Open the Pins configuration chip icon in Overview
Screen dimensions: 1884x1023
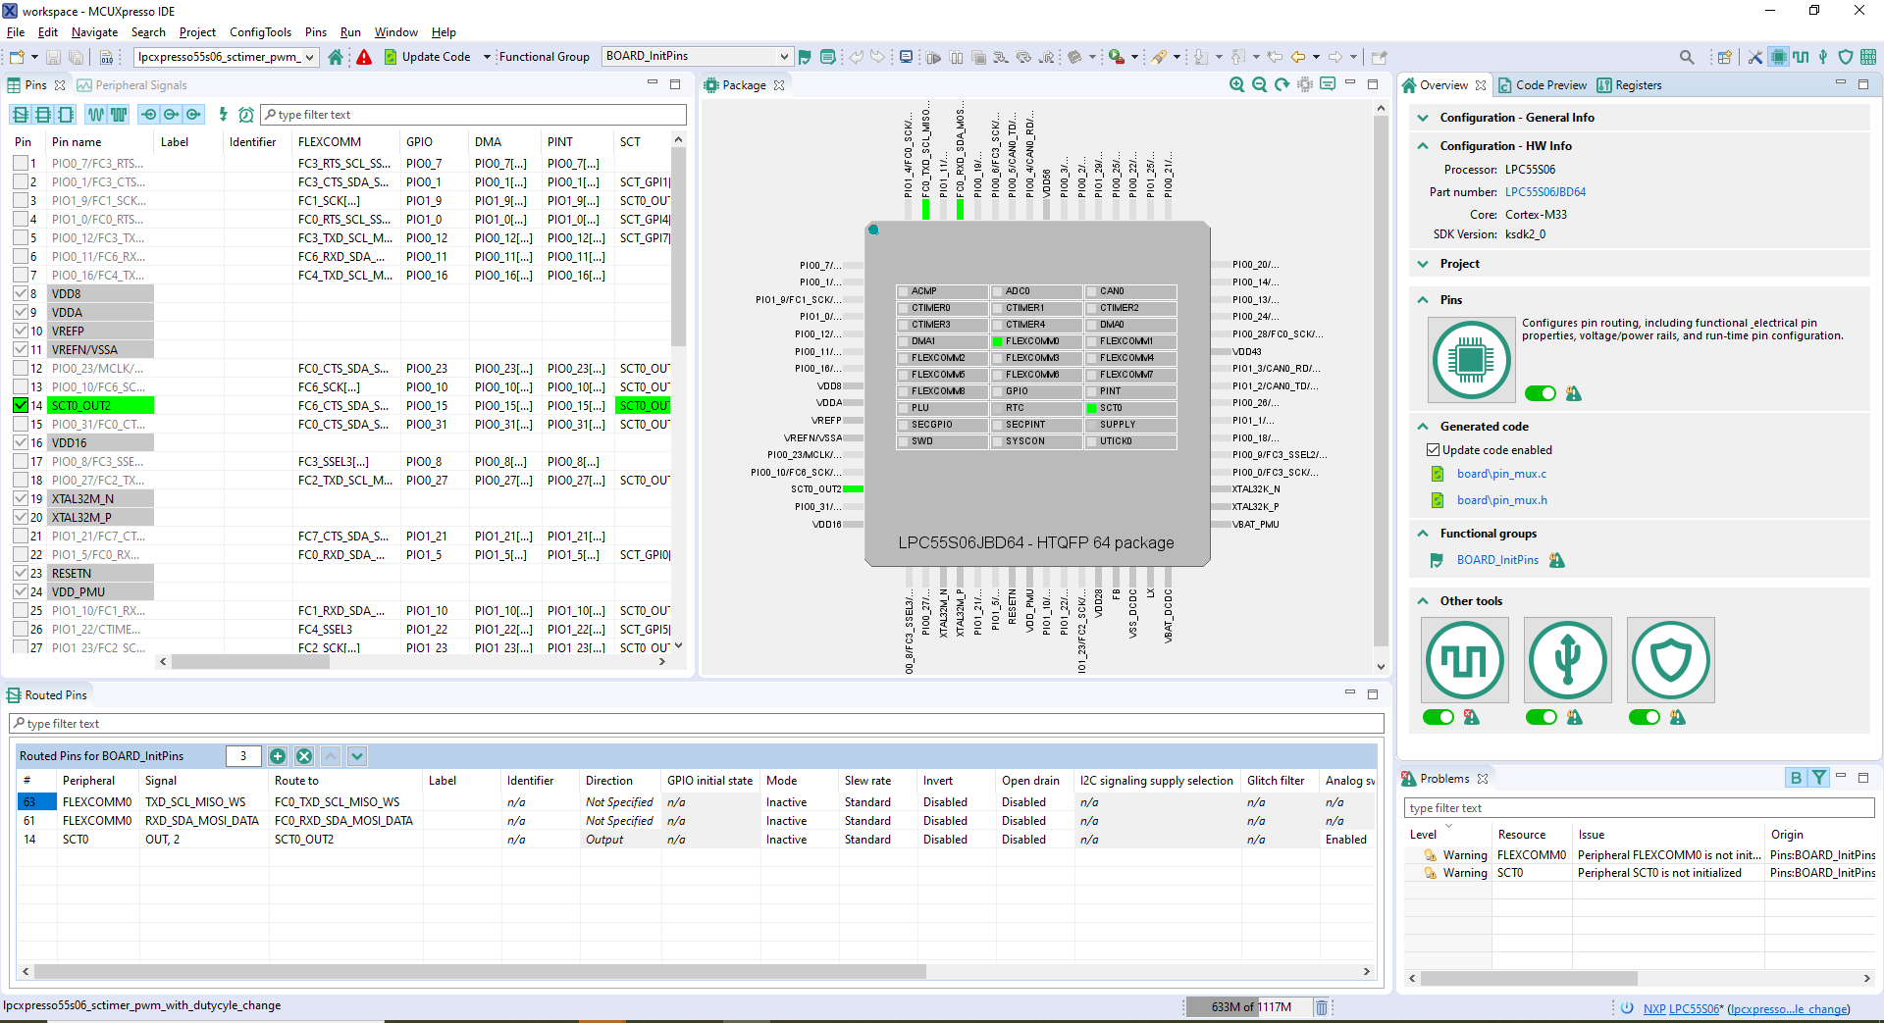[x=1471, y=359]
